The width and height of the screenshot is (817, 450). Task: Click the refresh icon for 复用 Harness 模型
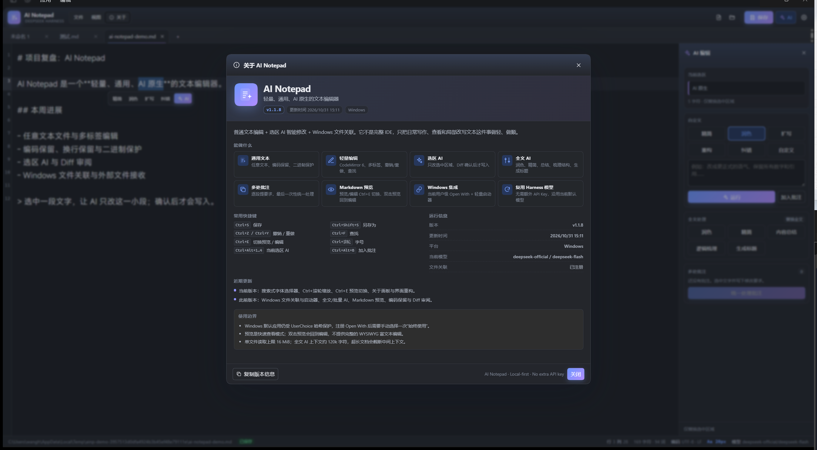pyautogui.click(x=507, y=189)
